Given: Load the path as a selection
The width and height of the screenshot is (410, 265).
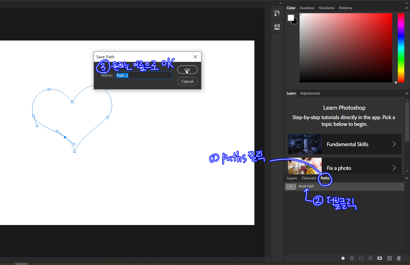Looking at the screenshot, I should click(361, 258).
